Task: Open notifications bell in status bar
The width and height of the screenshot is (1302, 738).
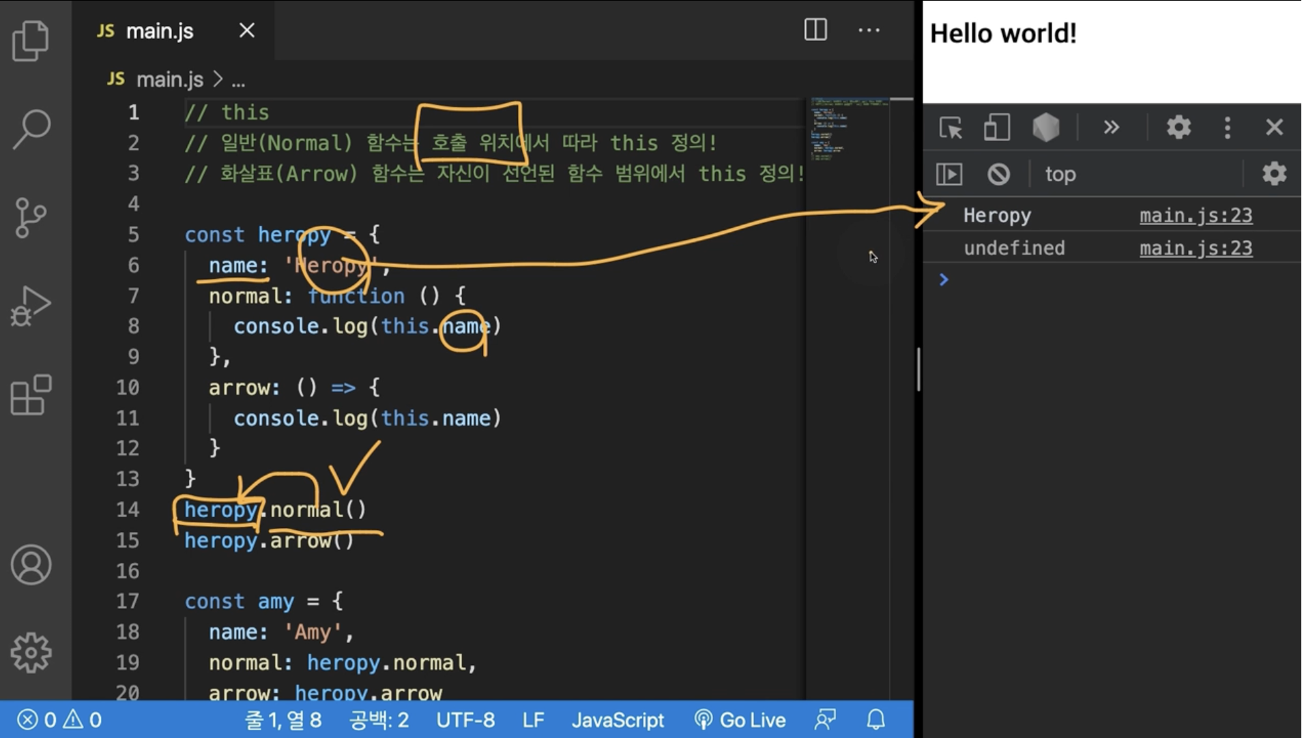Action: 876,720
